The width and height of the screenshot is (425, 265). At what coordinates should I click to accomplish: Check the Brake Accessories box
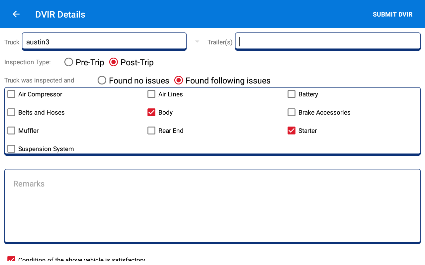pos(292,113)
